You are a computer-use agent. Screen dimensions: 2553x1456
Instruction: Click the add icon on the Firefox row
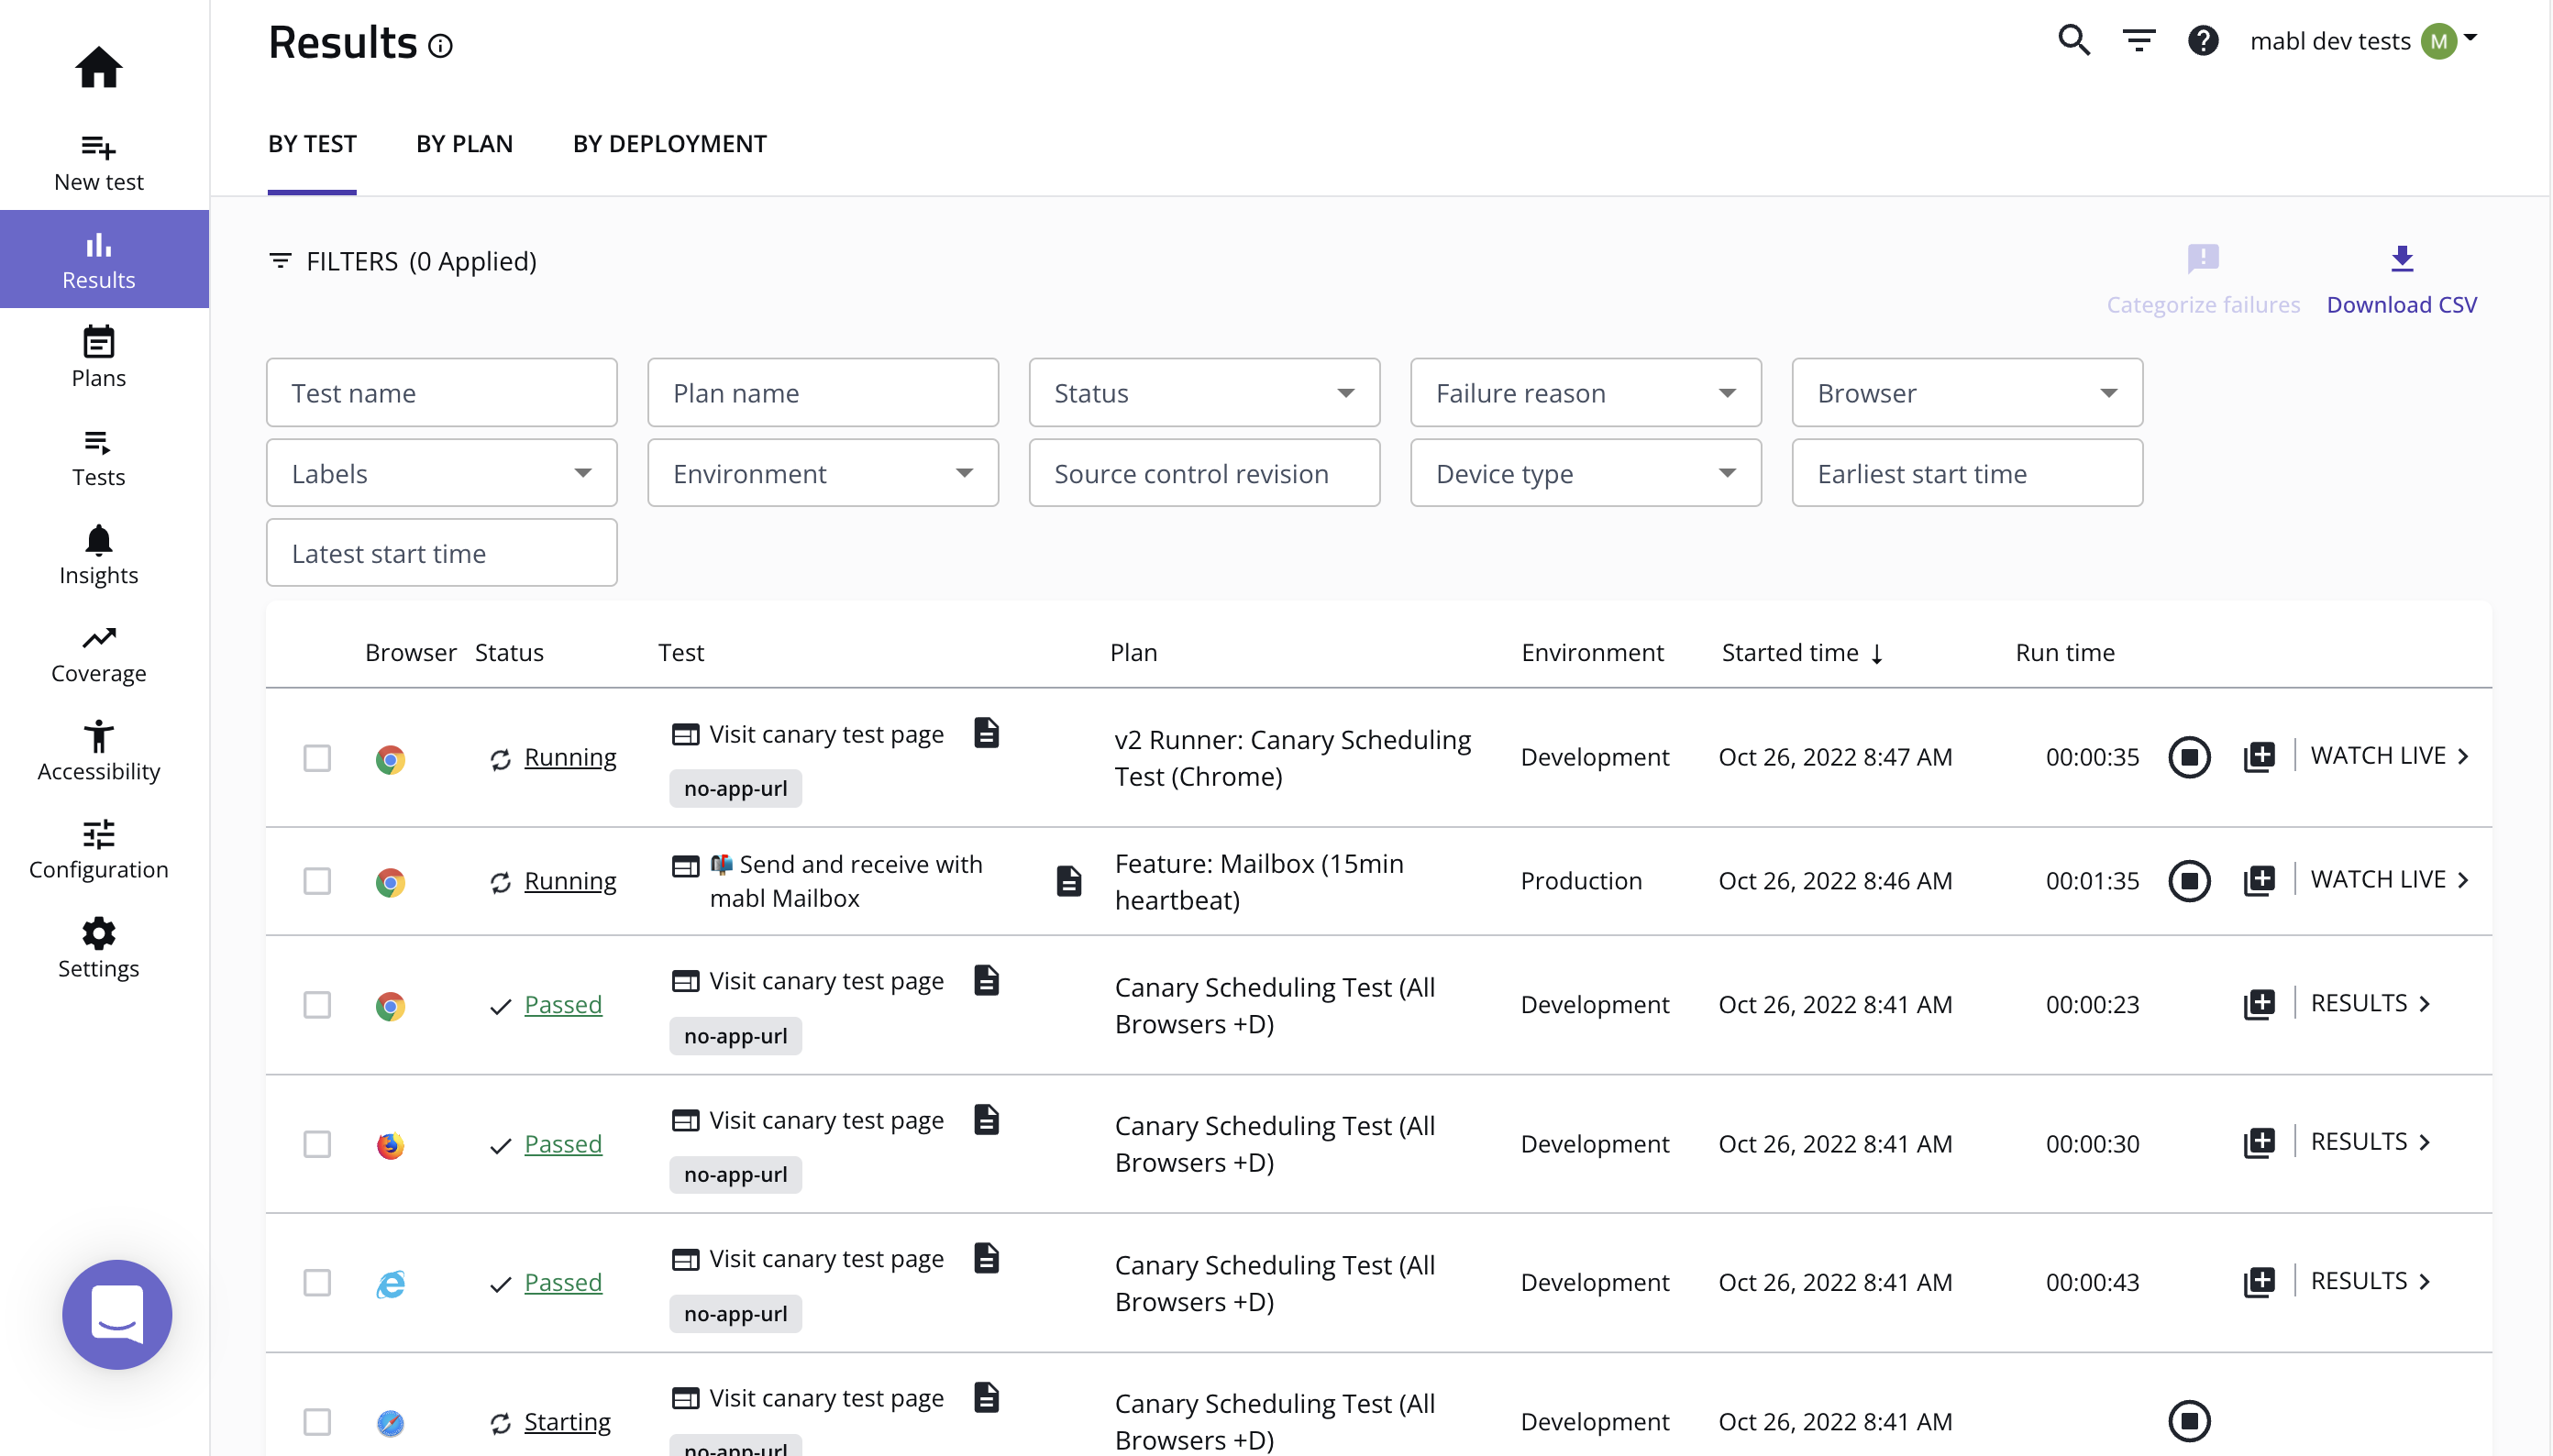(x=2258, y=1142)
